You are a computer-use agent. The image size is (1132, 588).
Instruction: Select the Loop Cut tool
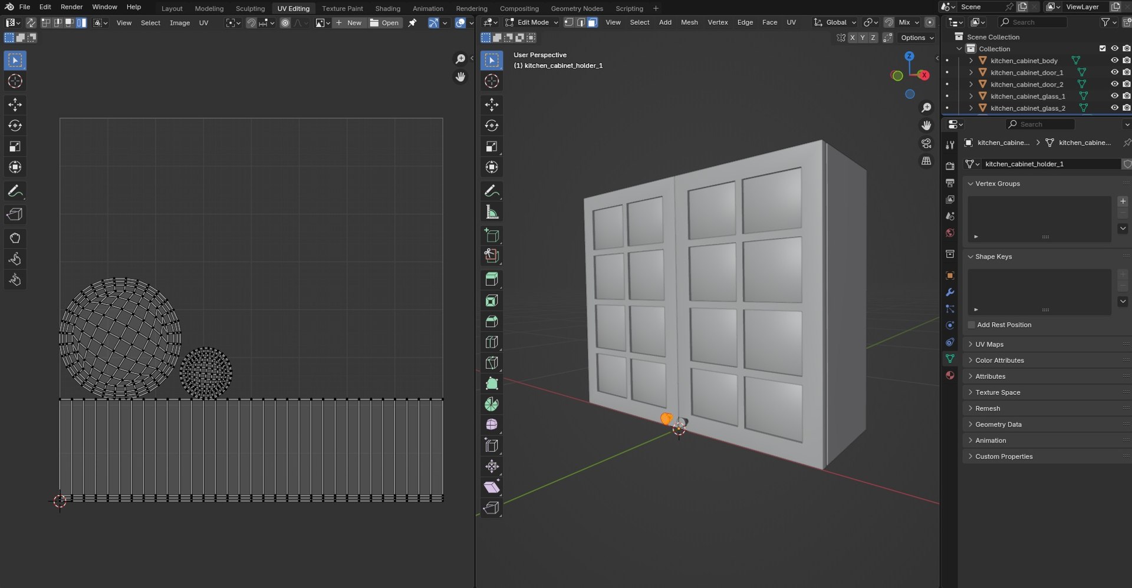point(492,342)
